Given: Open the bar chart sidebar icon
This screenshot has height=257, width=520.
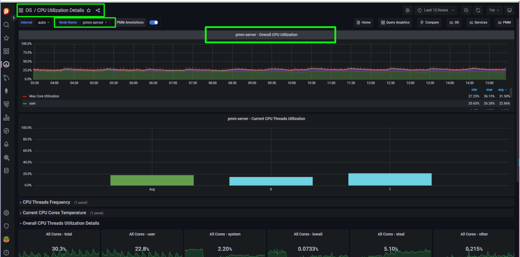Looking at the screenshot, I should click(6, 118).
